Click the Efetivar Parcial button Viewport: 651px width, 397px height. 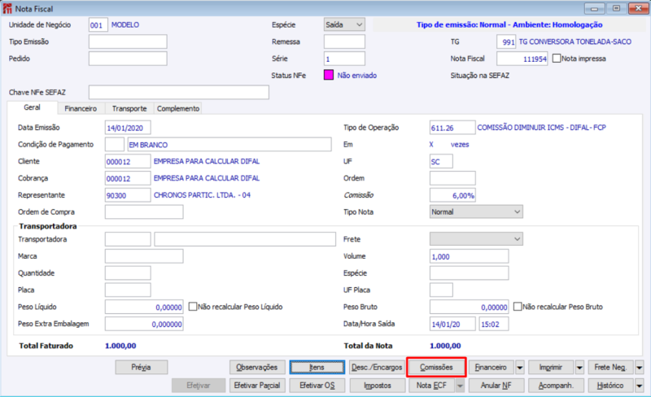click(257, 386)
